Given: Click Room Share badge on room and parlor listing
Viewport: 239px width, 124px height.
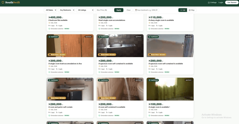Looking at the screenshot, I should point(57,98).
